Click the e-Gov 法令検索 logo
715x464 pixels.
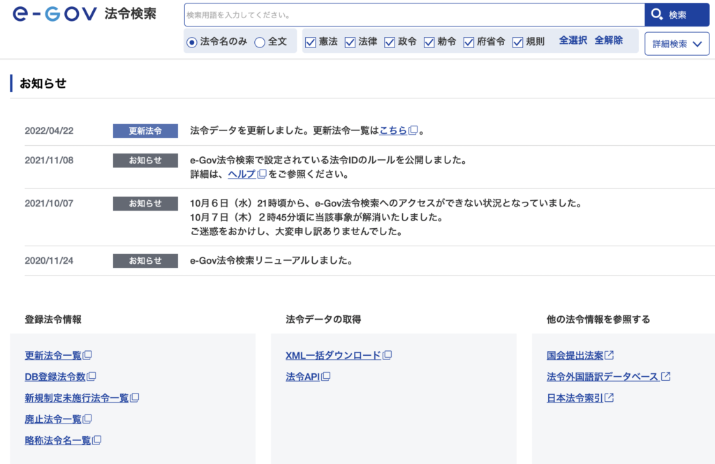[84, 13]
